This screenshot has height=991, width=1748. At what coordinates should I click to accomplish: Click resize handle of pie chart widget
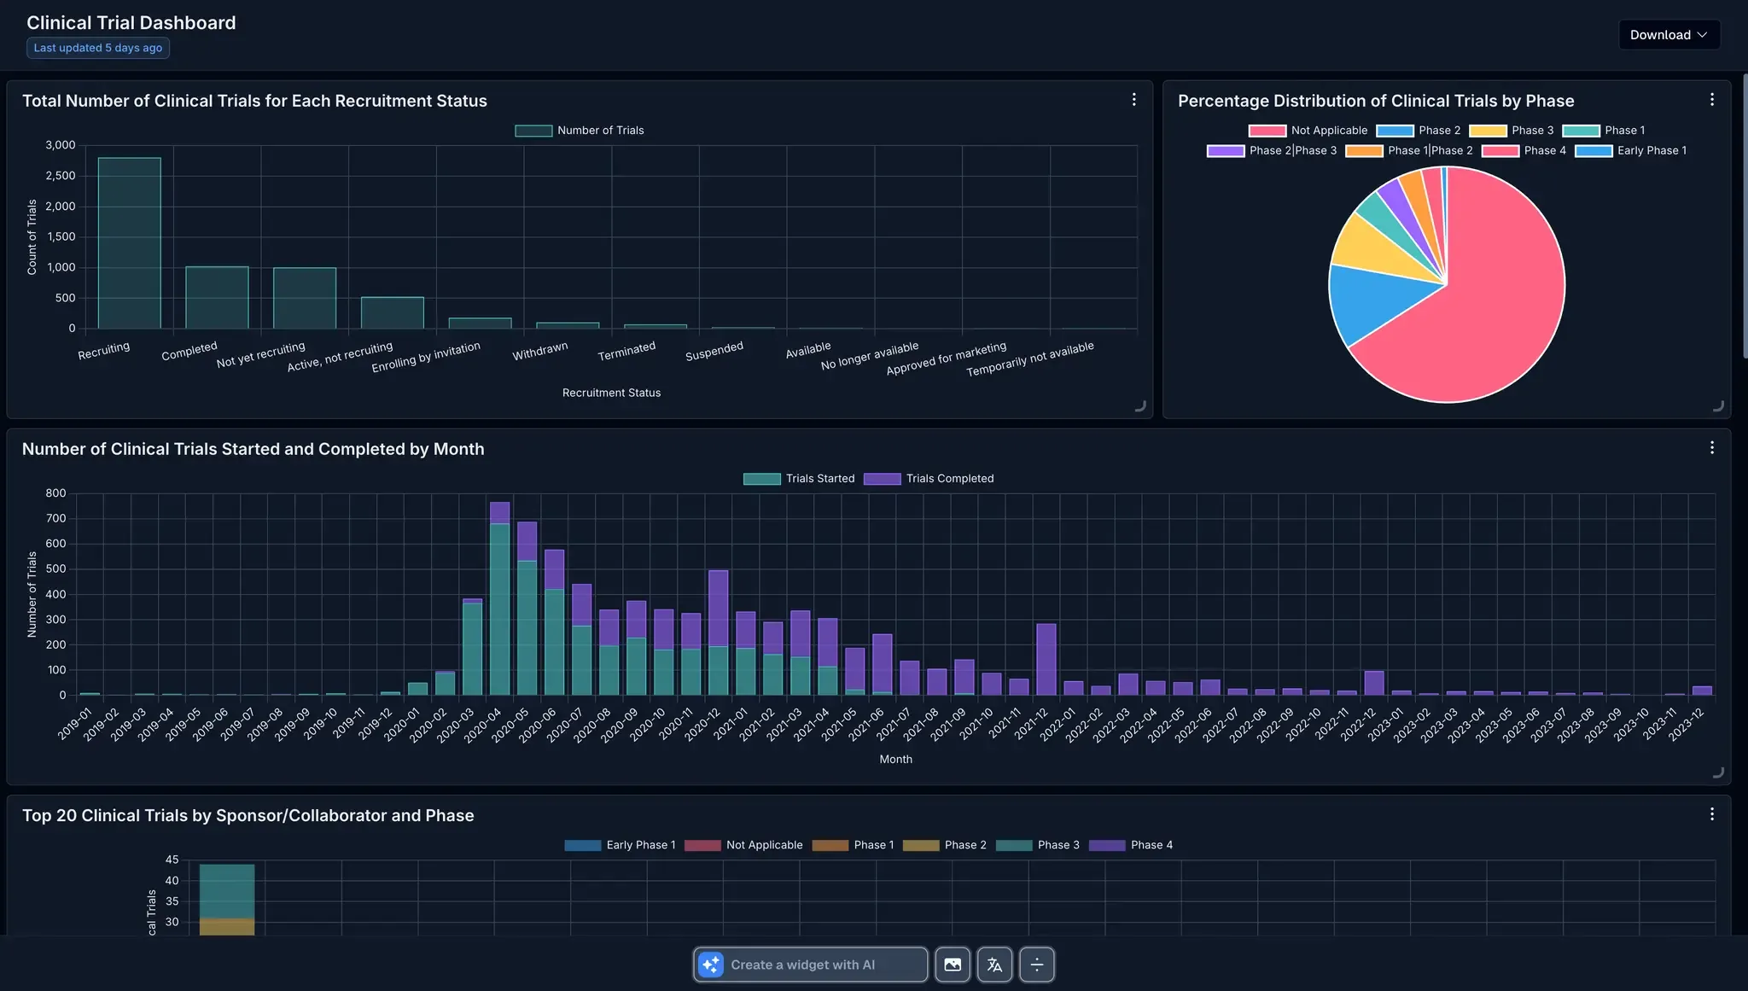(1718, 406)
